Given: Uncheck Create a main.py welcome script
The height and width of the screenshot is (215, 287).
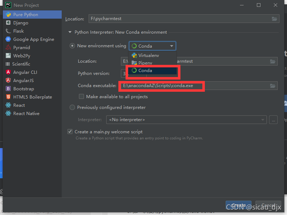Looking at the screenshot, I should tap(70, 132).
